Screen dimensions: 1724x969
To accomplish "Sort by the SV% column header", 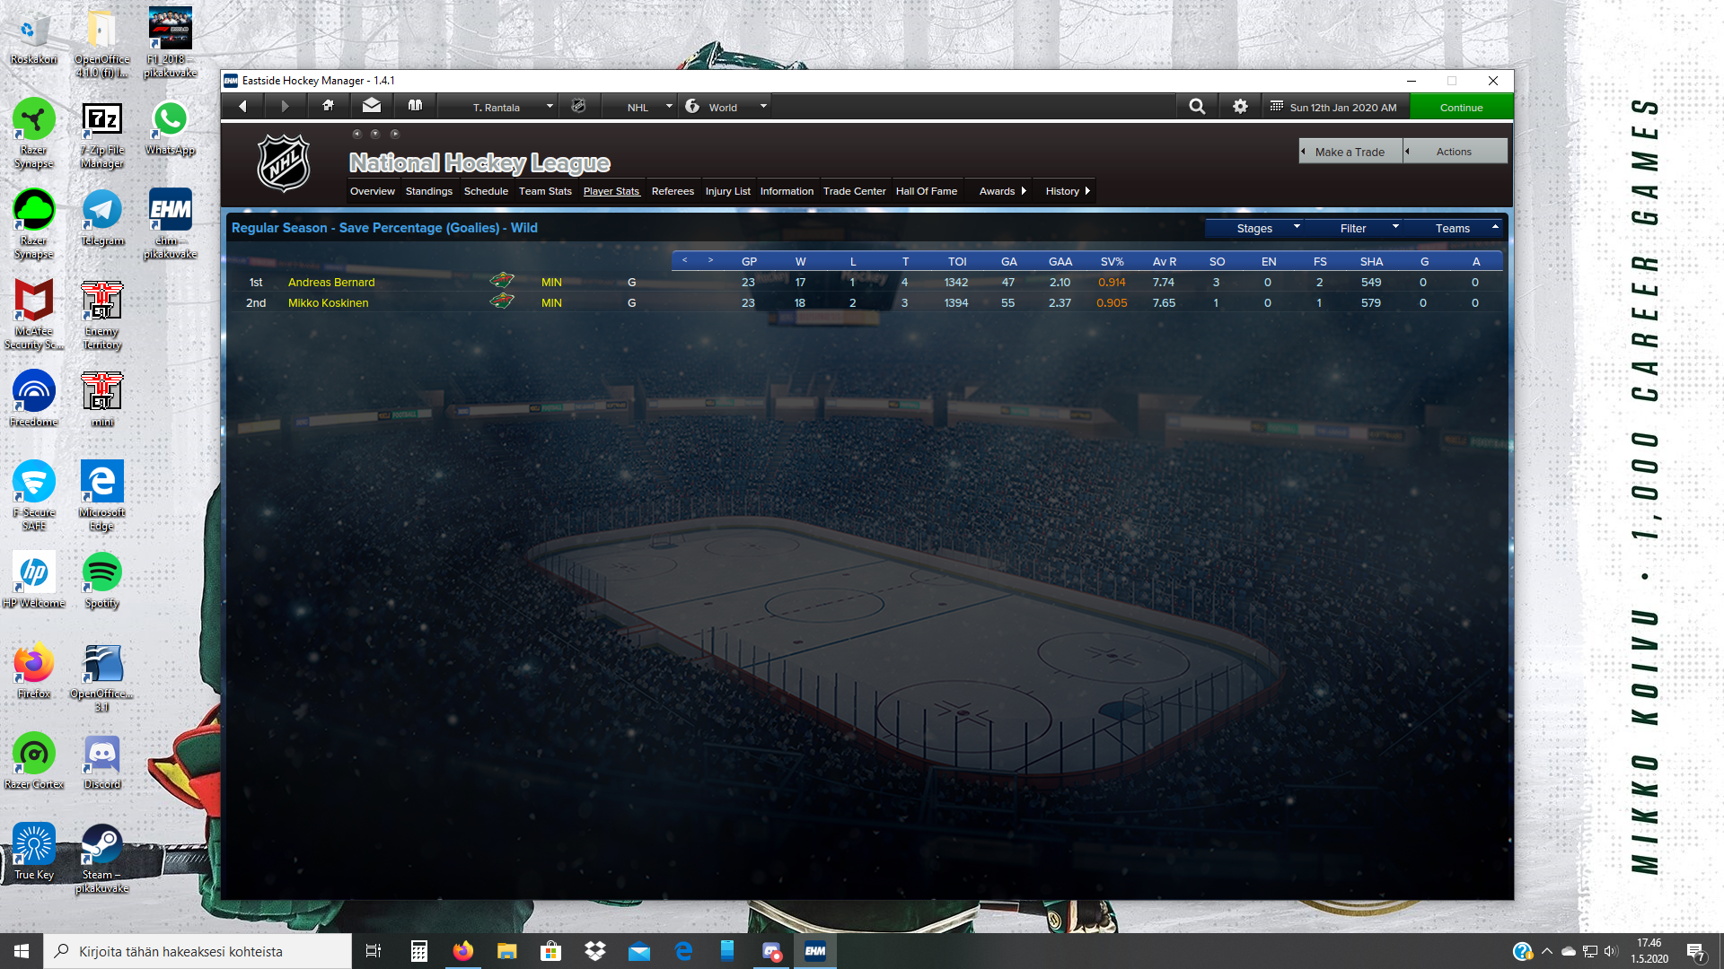I will [x=1112, y=261].
